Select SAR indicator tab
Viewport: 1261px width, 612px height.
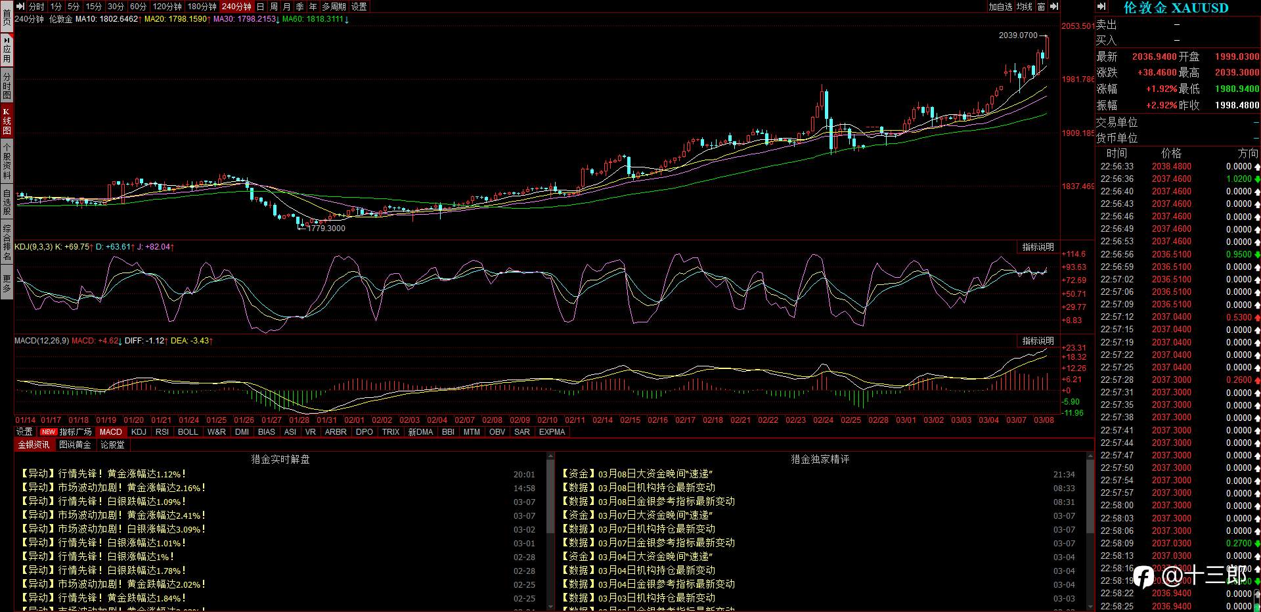pyautogui.click(x=522, y=432)
